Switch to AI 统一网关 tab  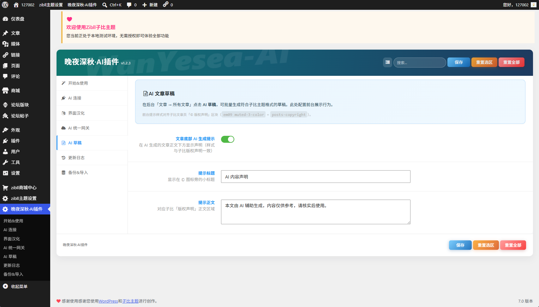[92, 128]
